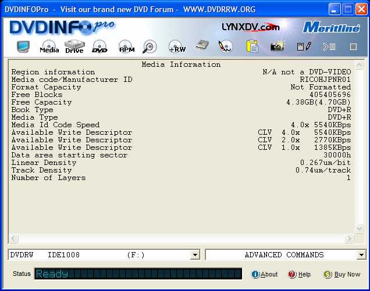Click the Media Id Code Speed label

click(x=55, y=125)
